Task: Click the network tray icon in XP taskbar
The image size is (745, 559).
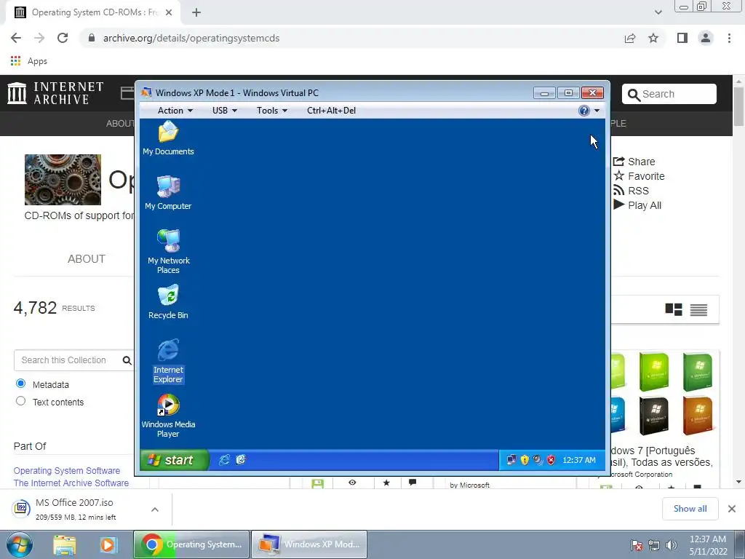Action: click(x=511, y=460)
